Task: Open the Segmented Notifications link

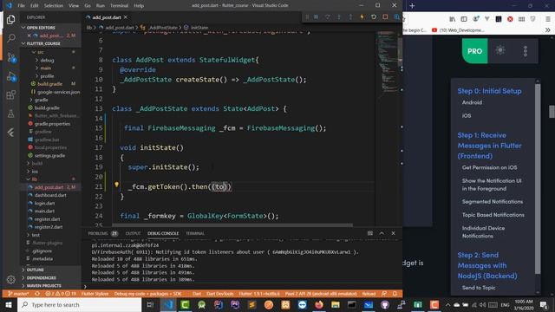Action: click(x=493, y=202)
